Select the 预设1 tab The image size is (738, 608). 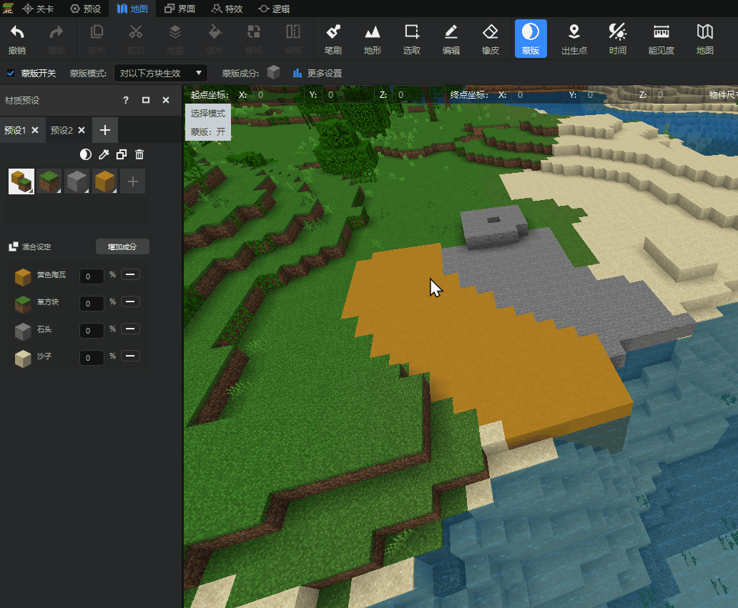pyautogui.click(x=15, y=130)
